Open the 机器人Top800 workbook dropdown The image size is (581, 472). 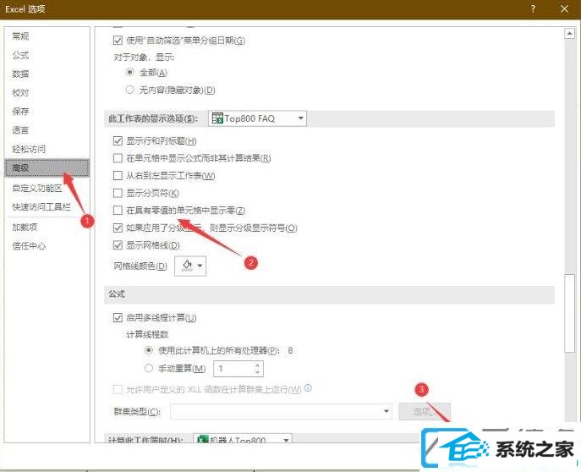(243, 440)
